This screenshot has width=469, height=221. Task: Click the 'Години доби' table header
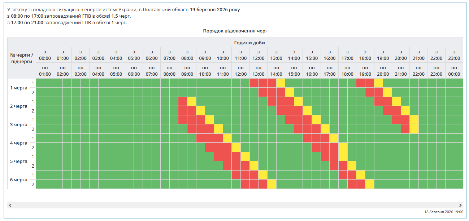tap(249, 43)
